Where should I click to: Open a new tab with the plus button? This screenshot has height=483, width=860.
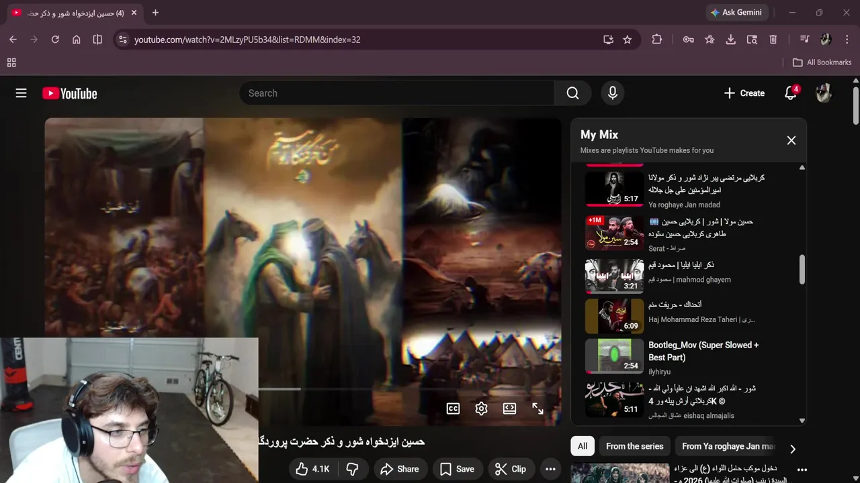[155, 13]
